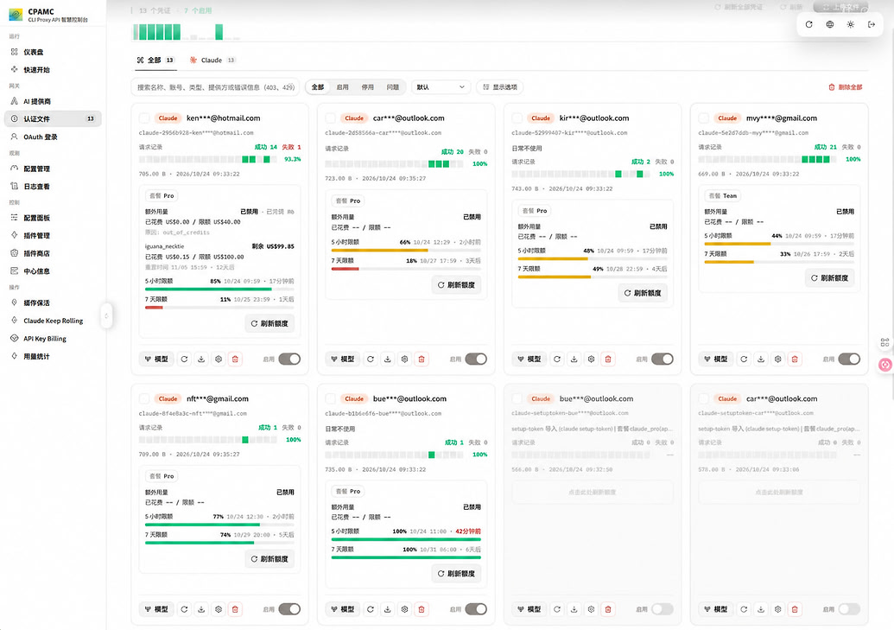Viewport: 894px width, 630px height.
Task: Focus the credential search input field
Action: click(216, 87)
